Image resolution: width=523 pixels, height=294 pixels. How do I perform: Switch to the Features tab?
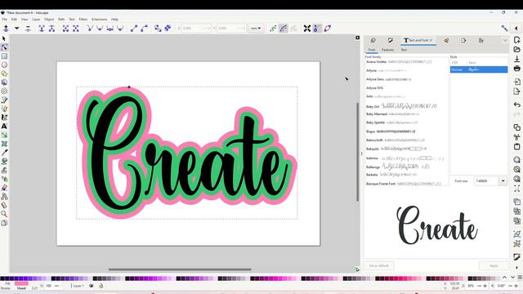[387, 50]
